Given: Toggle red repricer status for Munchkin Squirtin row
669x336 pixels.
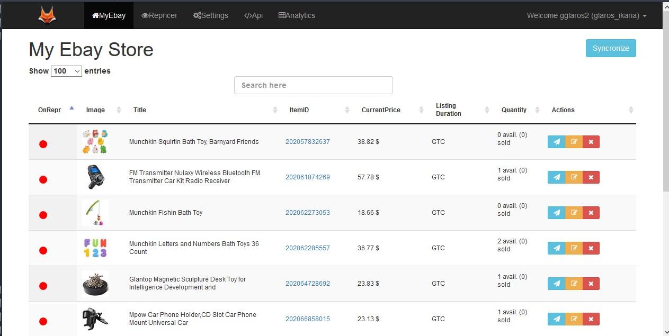Looking at the screenshot, I should (x=43, y=144).
